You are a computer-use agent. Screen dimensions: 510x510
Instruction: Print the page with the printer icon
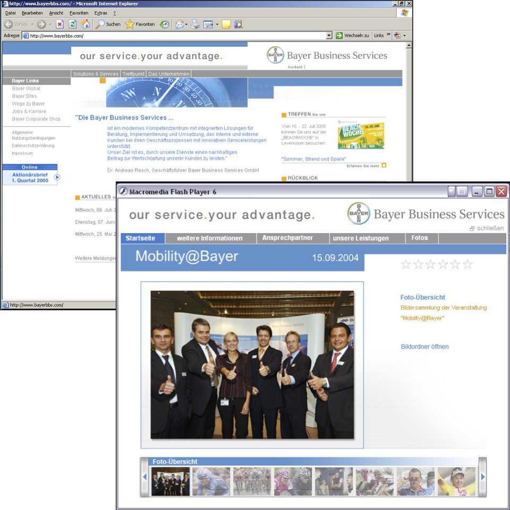pyautogui.click(x=195, y=24)
